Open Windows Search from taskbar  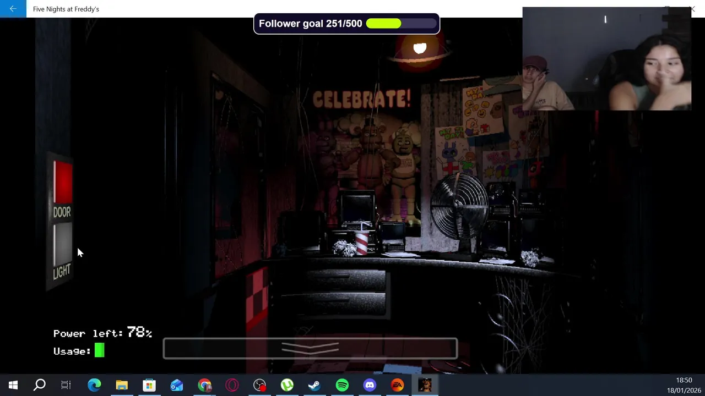pos(40,385)
